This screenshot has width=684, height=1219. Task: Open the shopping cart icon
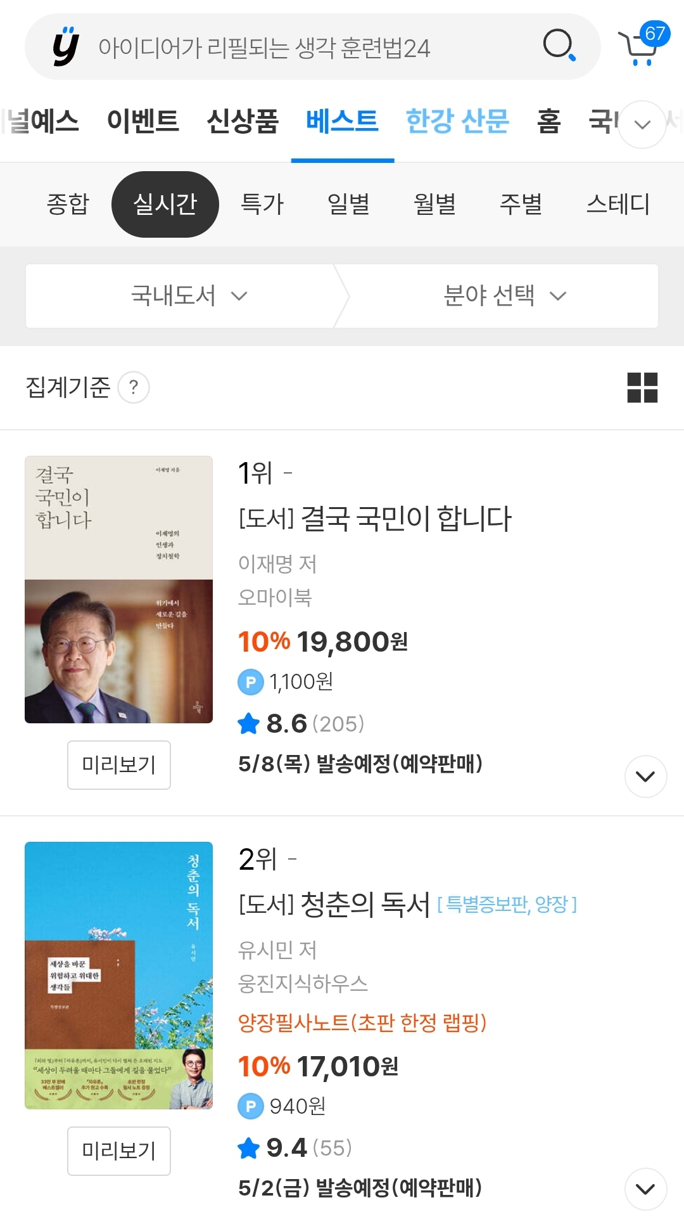[640, 48]
